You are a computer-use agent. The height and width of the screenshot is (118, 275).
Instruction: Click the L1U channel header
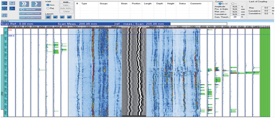coord(57,27)
